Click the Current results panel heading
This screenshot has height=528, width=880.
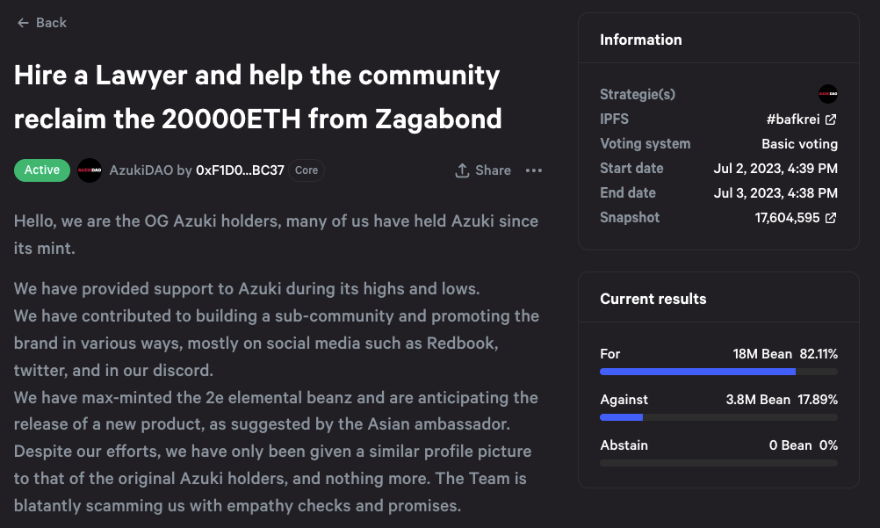pyautogui.click(x=653, y=299)
